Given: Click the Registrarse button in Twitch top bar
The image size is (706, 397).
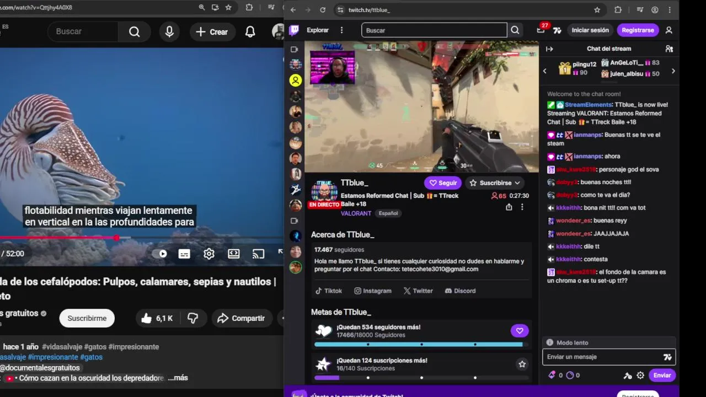Looking at the screenshot, I should click(x=638, y=30).
